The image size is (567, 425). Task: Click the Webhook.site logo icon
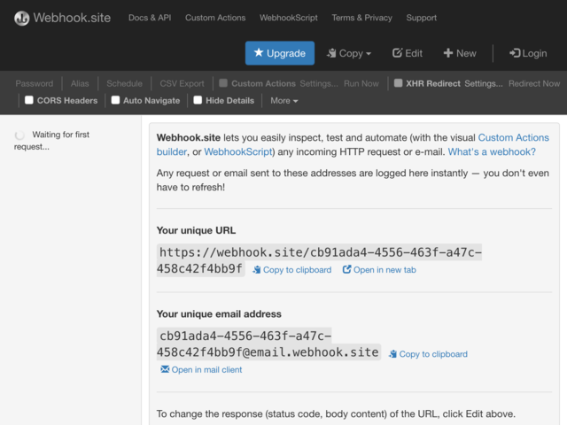tap(21, 18)
